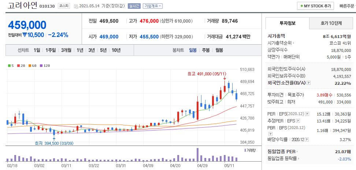Click the 8조 6,613억원 market cap value
This screenshot has height=170, width=356.
click(337, 36)
